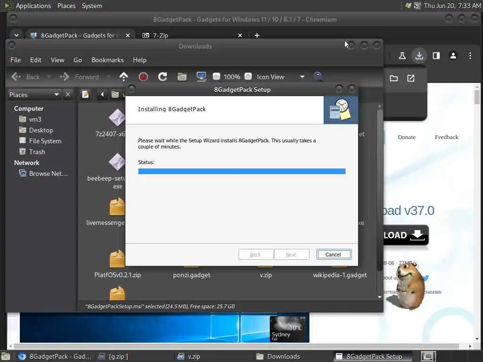
Task: Click the installation progress bar
Action: pyautogui.click(x=242, y=172)
